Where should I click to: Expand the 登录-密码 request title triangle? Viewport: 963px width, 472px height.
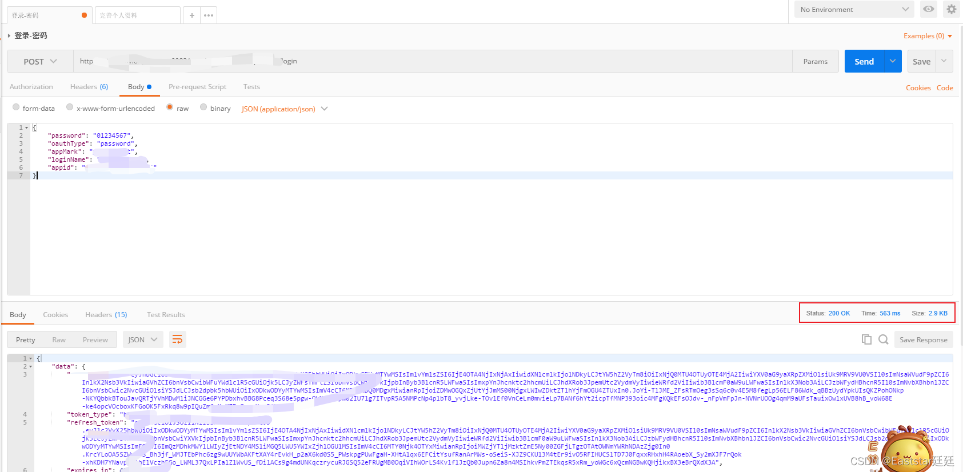(x=9, y=35)
